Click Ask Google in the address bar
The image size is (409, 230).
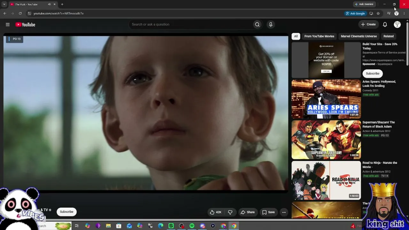355,13
